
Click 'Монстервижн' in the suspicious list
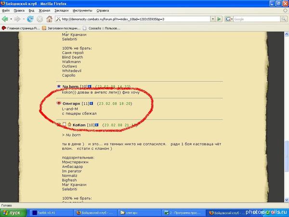tap(75, 162)
